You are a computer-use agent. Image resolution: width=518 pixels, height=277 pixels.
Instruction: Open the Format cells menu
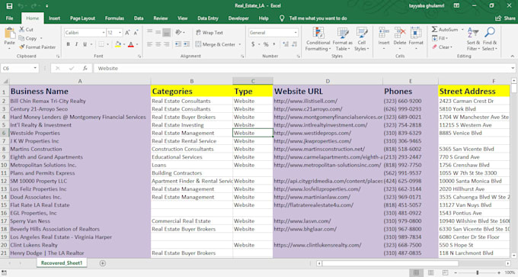(416, 39)
